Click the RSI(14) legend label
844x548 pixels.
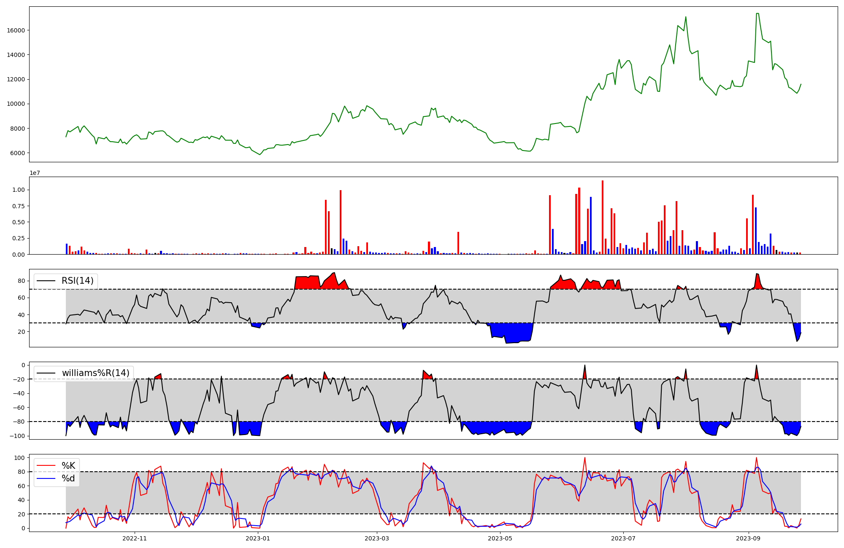coord(78,281)
